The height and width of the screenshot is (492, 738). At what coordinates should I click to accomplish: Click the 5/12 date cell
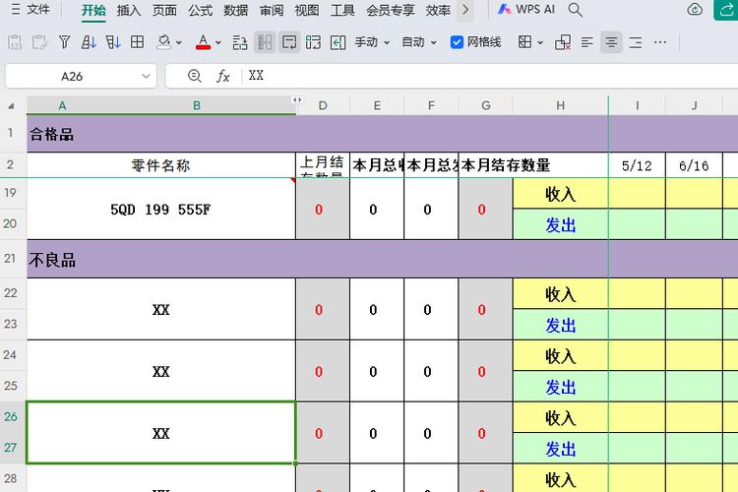pos(637,165)
